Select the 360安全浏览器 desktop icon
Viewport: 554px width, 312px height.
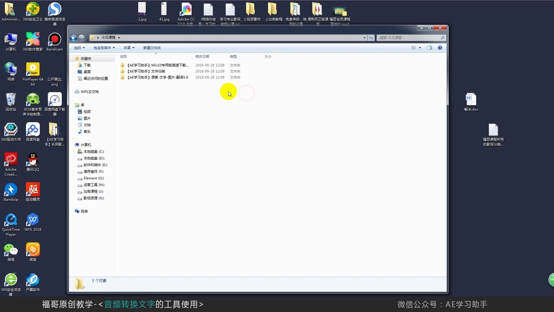[x=11, y=284]
